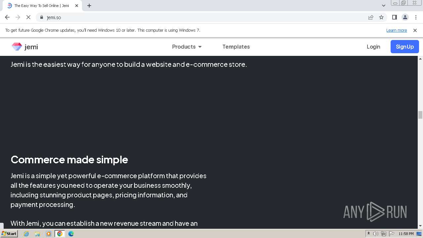The width and height of the screenshot is (423, 238).
Task: Select The Easy Way To Sell Online tab
Action: point(42,6)
